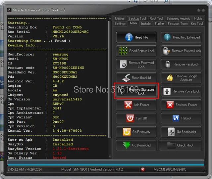Select the Key Tool tab

pyautogui.click(x=197, y=23)
